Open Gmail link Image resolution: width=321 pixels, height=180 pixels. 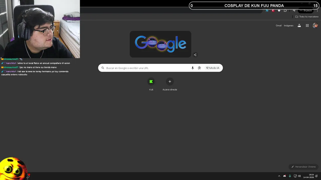point(279,25)
